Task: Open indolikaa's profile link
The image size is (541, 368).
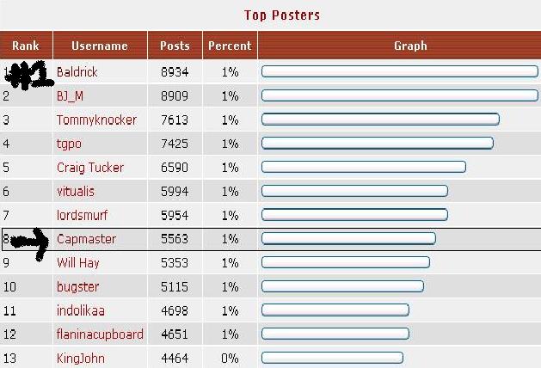Action: (80, 310)
